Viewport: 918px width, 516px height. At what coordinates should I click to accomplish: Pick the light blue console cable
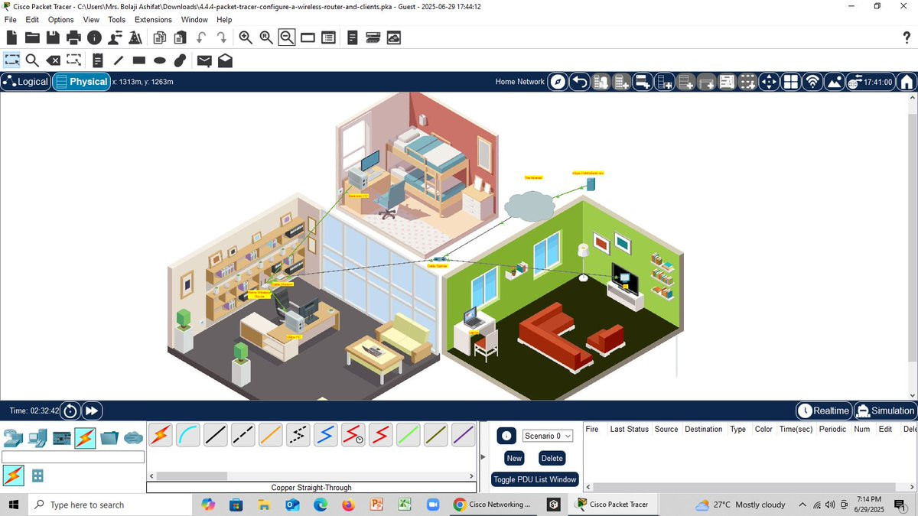[x=187, y=435]
